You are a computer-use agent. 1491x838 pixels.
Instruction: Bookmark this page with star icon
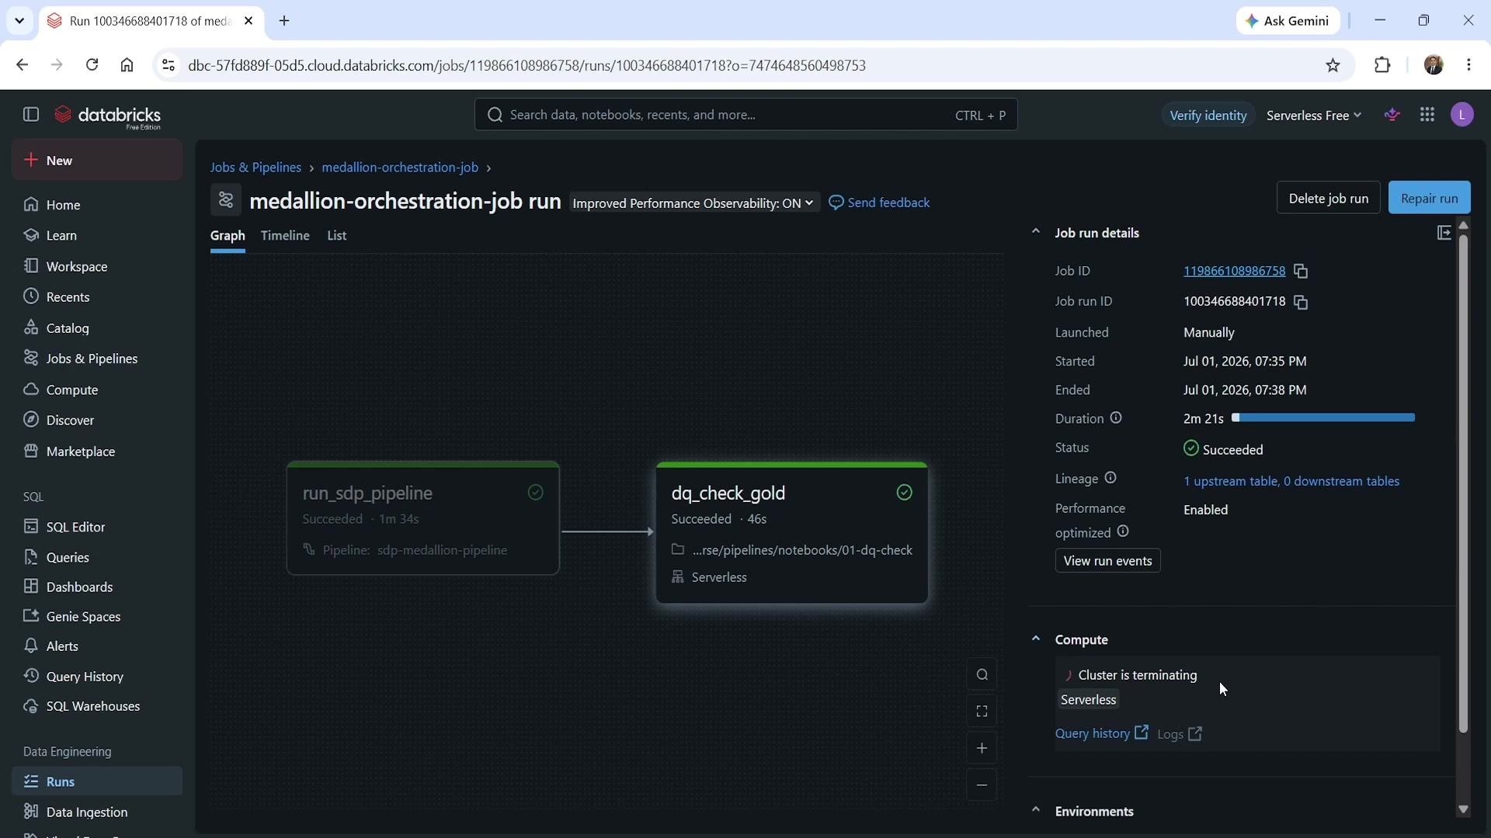[x=1333, y=65]
